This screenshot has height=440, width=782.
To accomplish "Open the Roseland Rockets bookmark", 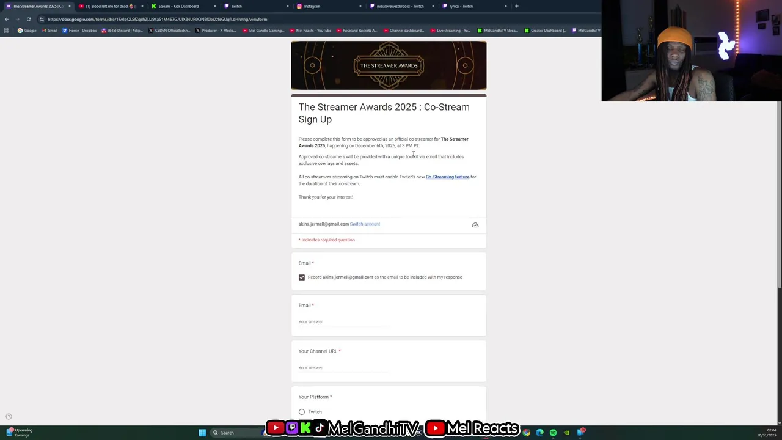I will 357,31.
